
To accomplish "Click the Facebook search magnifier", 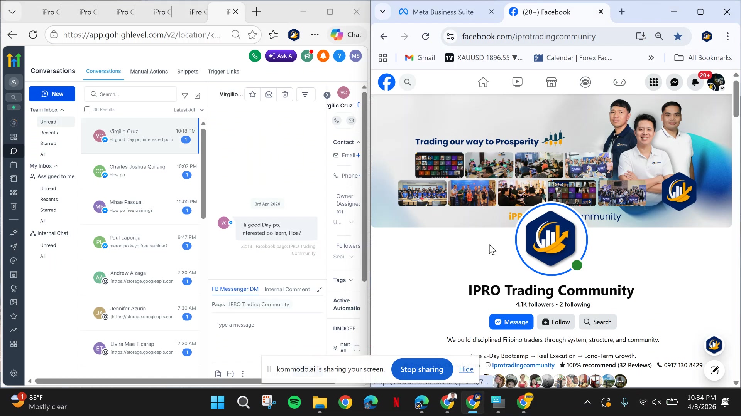I will 408,82.
